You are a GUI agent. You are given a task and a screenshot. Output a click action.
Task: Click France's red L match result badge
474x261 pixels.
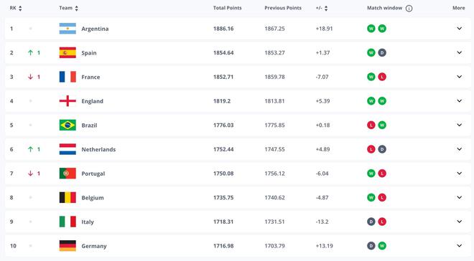coord(382,77)
